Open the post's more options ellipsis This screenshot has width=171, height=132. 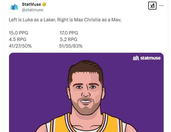161,5
